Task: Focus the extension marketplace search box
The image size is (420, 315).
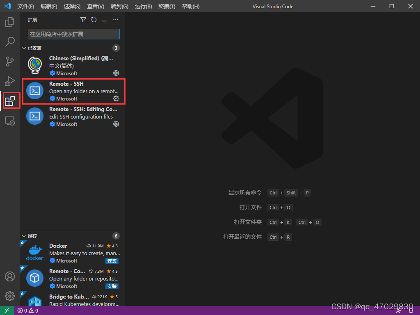Action: tap(74, 34)
